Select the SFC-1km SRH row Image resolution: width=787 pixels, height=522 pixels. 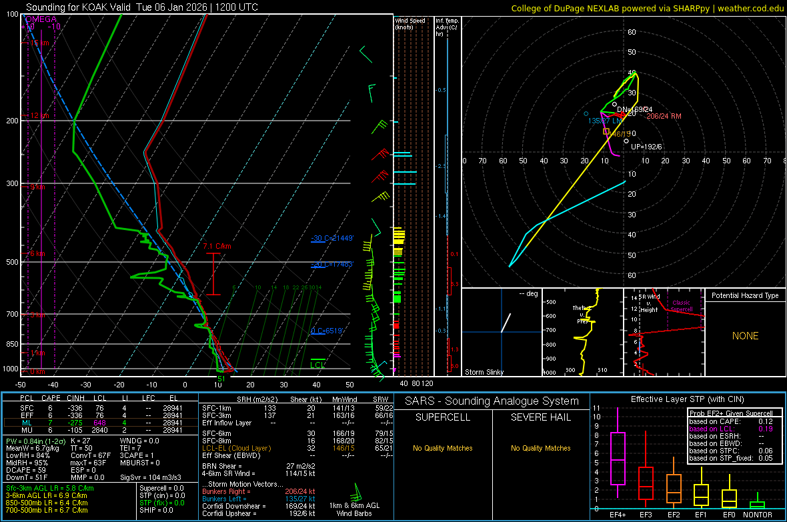pos(297,408)
